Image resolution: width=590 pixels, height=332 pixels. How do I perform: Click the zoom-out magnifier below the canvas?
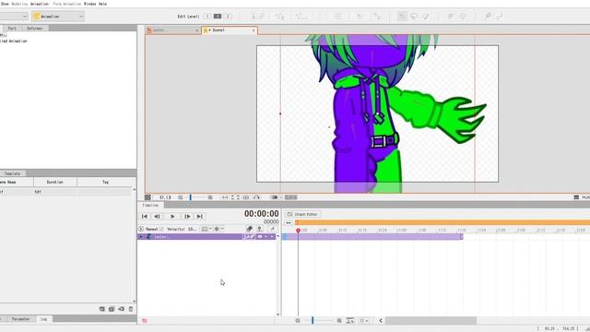click(181, 197)
